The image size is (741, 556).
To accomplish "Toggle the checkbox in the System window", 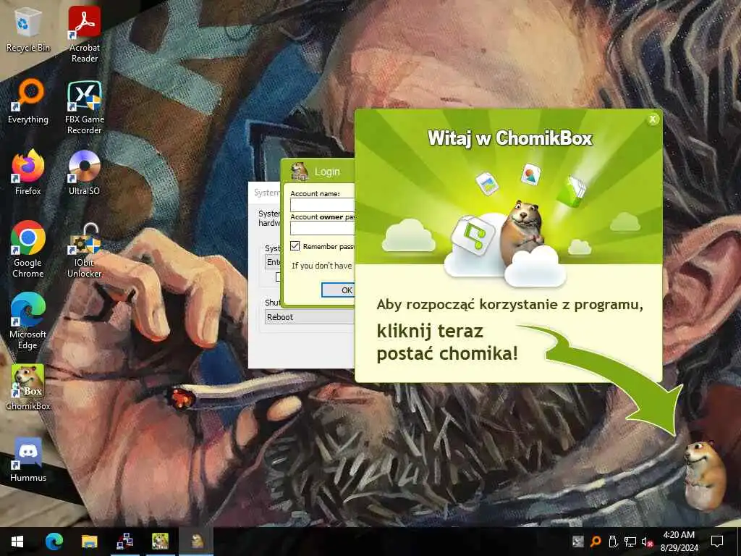I will 279,277.
